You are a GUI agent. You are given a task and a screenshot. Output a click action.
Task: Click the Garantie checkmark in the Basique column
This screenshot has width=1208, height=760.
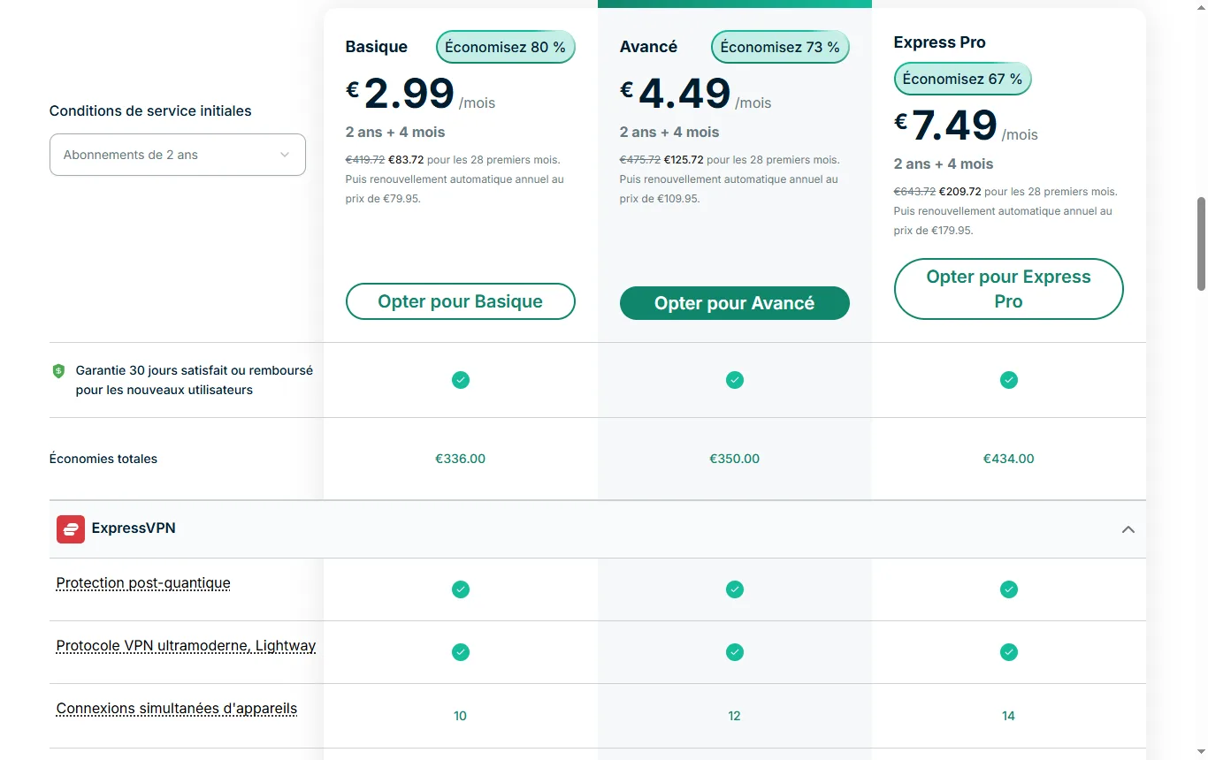coord(461,380)
